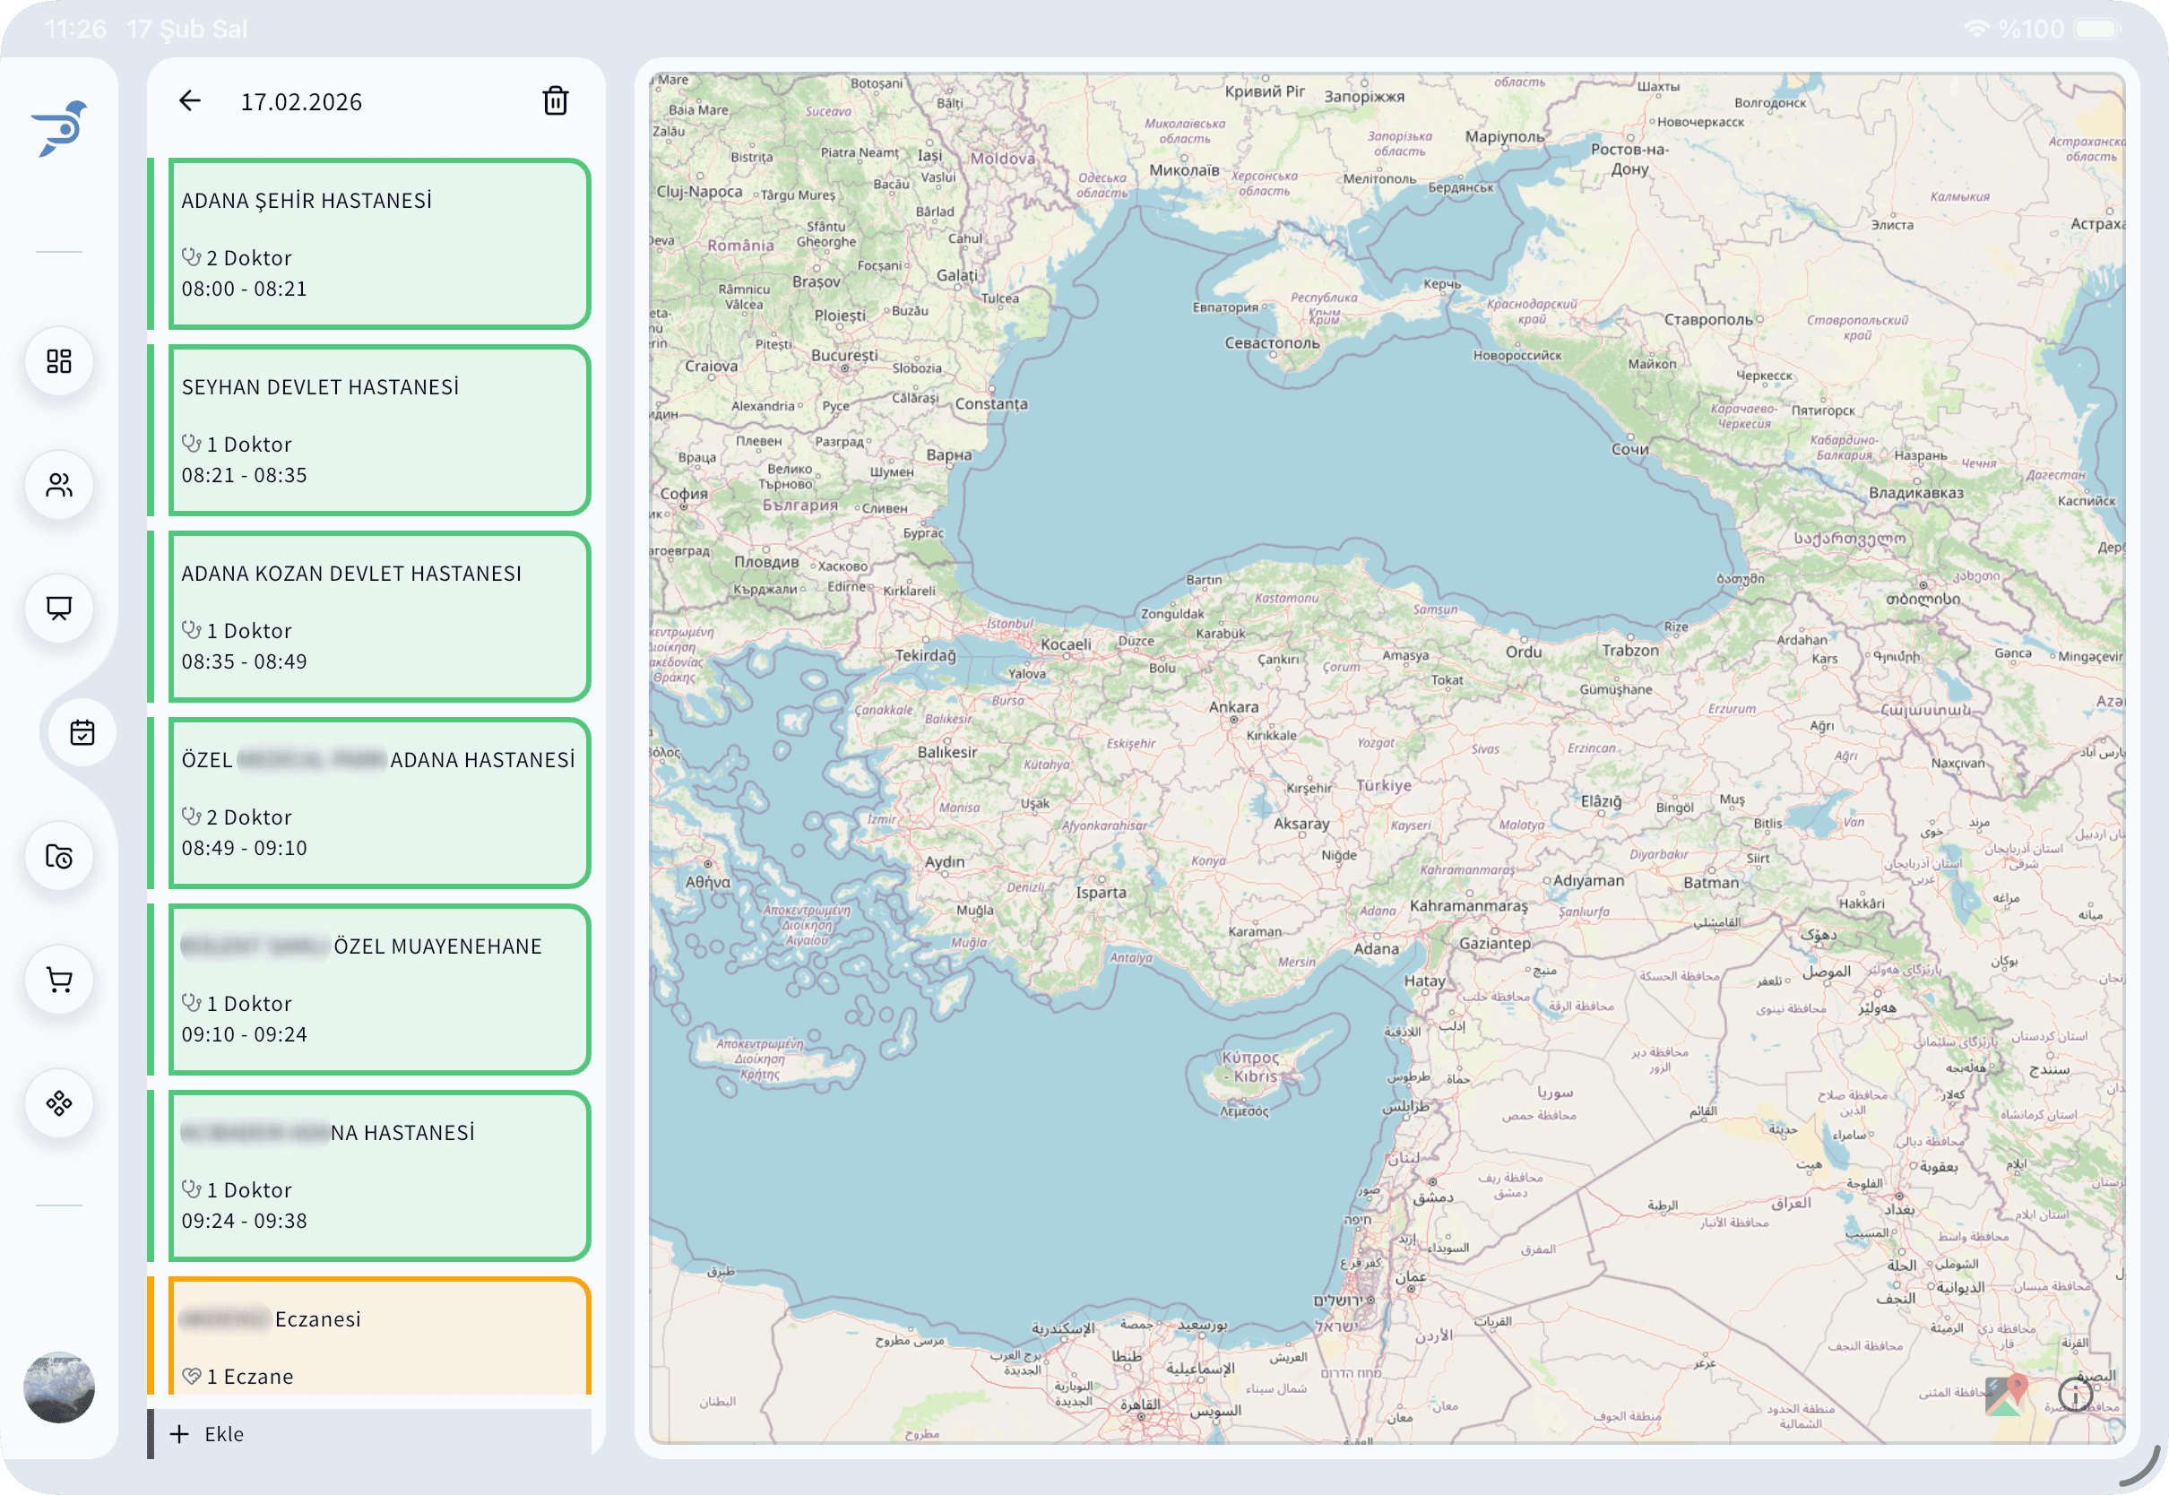Delete the day's schedule via trash icon
The image size is (2169, 1495).
click(x=556, y=101)
